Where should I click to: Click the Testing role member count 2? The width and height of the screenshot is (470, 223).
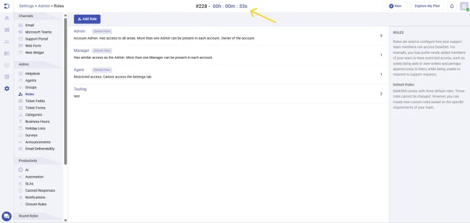tap(381, 93)
